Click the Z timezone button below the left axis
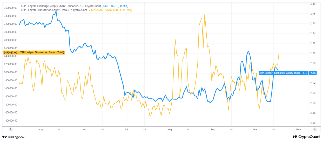Image resolution: width=323 pixels, height=141 pixels. (x=11, y=129)
